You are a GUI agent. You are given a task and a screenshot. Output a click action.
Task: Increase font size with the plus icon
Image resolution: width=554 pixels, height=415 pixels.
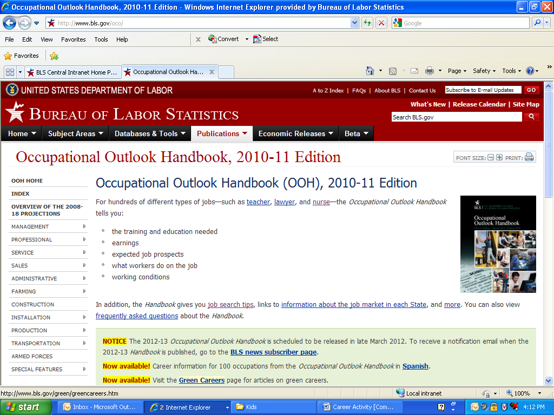click(x=499, y=157)
